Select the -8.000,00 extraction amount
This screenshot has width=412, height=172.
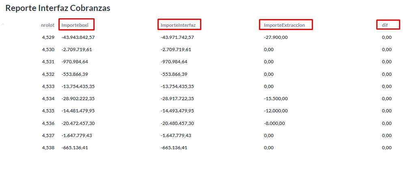click(275, 123)
